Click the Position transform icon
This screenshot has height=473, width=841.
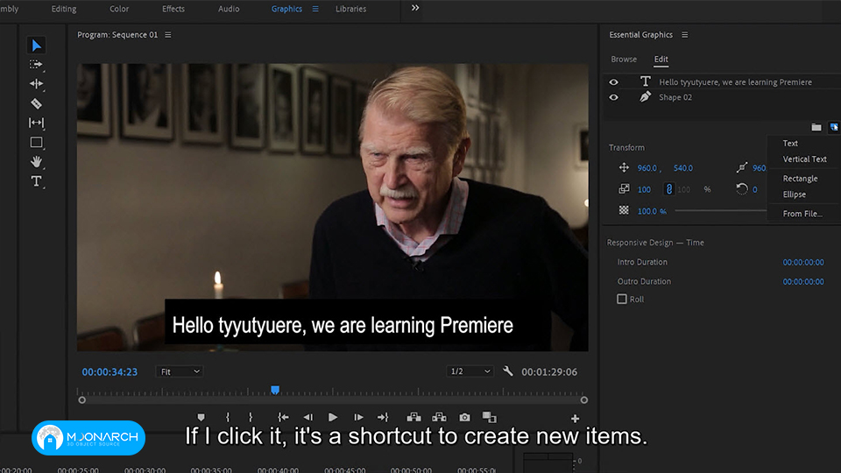(x=624, y=168)
